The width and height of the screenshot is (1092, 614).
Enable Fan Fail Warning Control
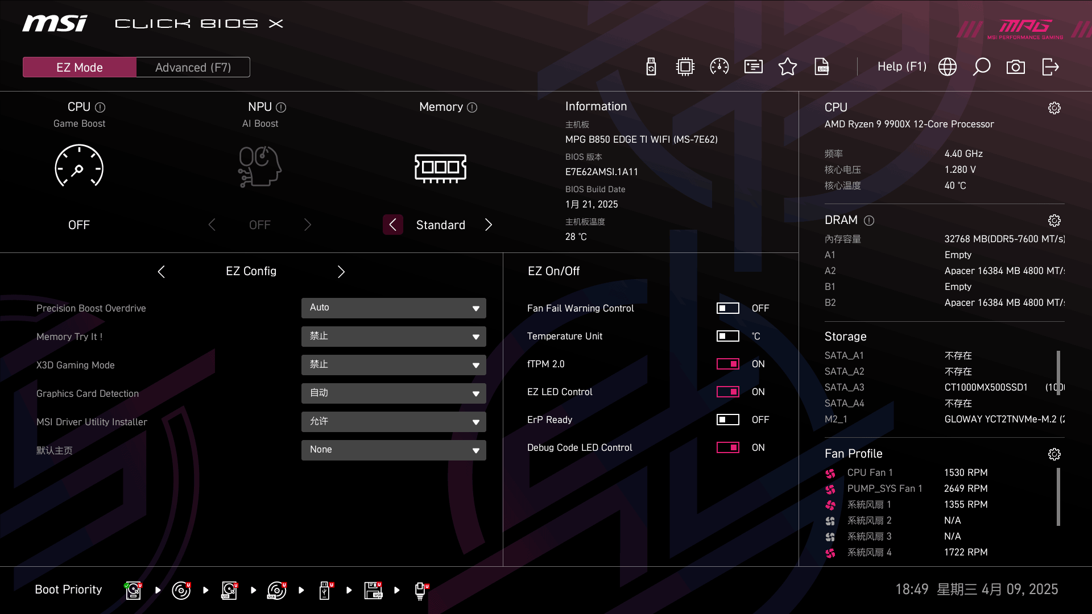coord(728,308)
